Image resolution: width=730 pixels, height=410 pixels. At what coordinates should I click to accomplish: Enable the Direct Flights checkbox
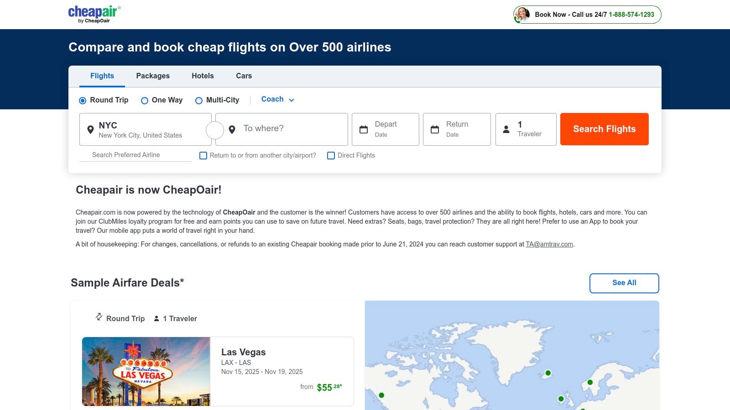pyautogui.click(x=331, y=156)
